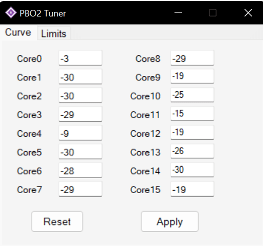Image resolution: width=263 pixels, height=246 pixels.
Task: Minimize the PBO2 Tuner window
Action: tap(178, 12)
